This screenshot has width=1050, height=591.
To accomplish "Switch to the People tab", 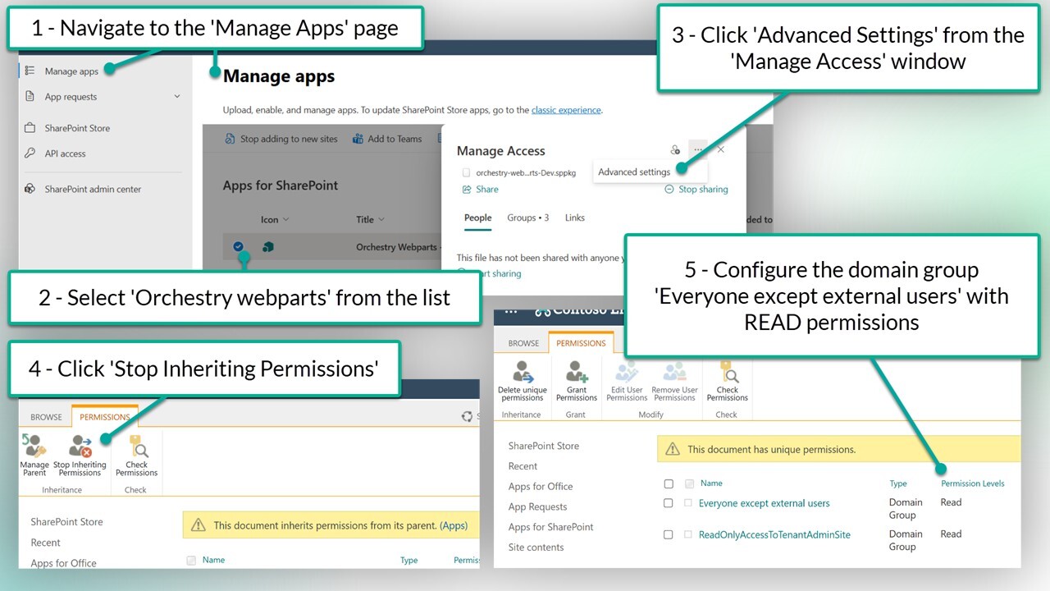I will [x=477, y=218].
